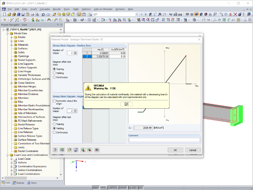253x190 pixels.
Task: Click the view in Y direction icon
Action: (168, 20)
